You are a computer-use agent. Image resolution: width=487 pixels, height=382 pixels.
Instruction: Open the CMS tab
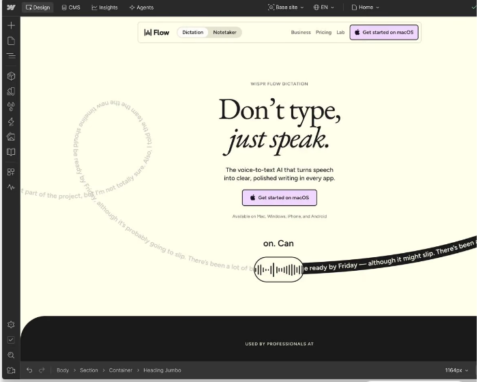71,8
